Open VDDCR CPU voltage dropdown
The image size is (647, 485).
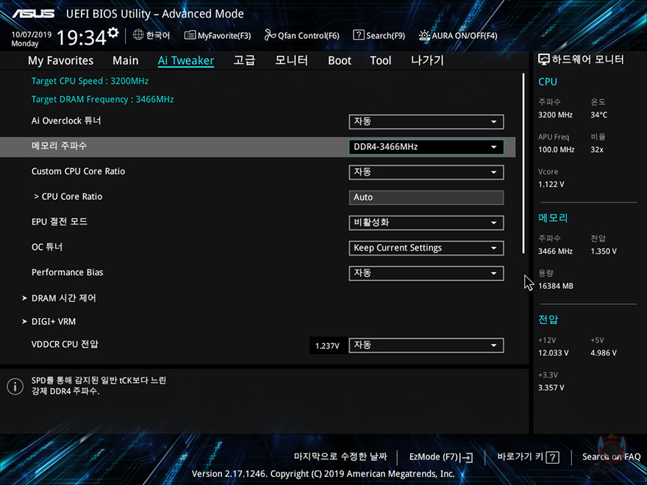click(426, 345)
